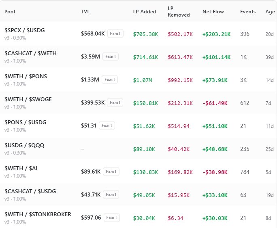Sort by LP Removed column header
Image resolution: width=277 pixels, height=228 pixels.
click(179, 12)
